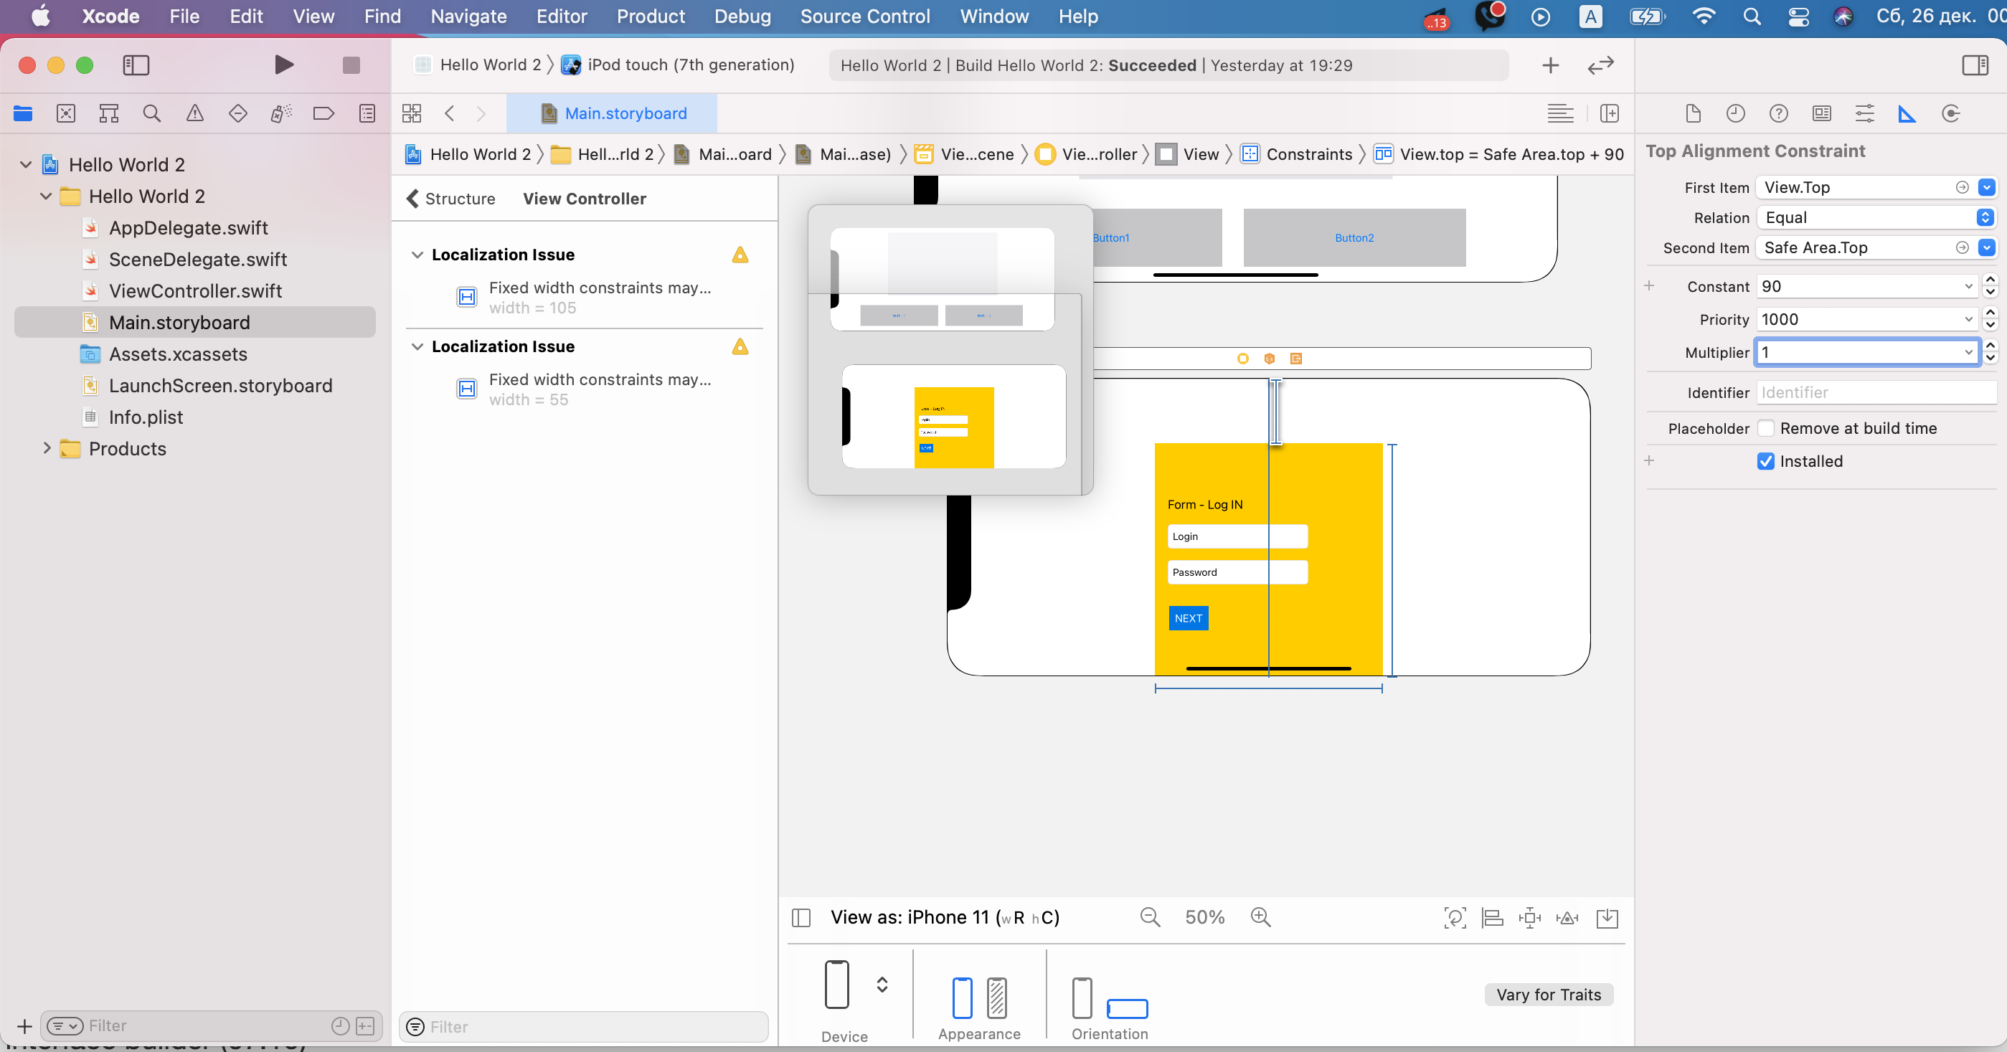Open the Test navigator diamond icon
Screen dimensions: 2007x1052
pos(237,114)
